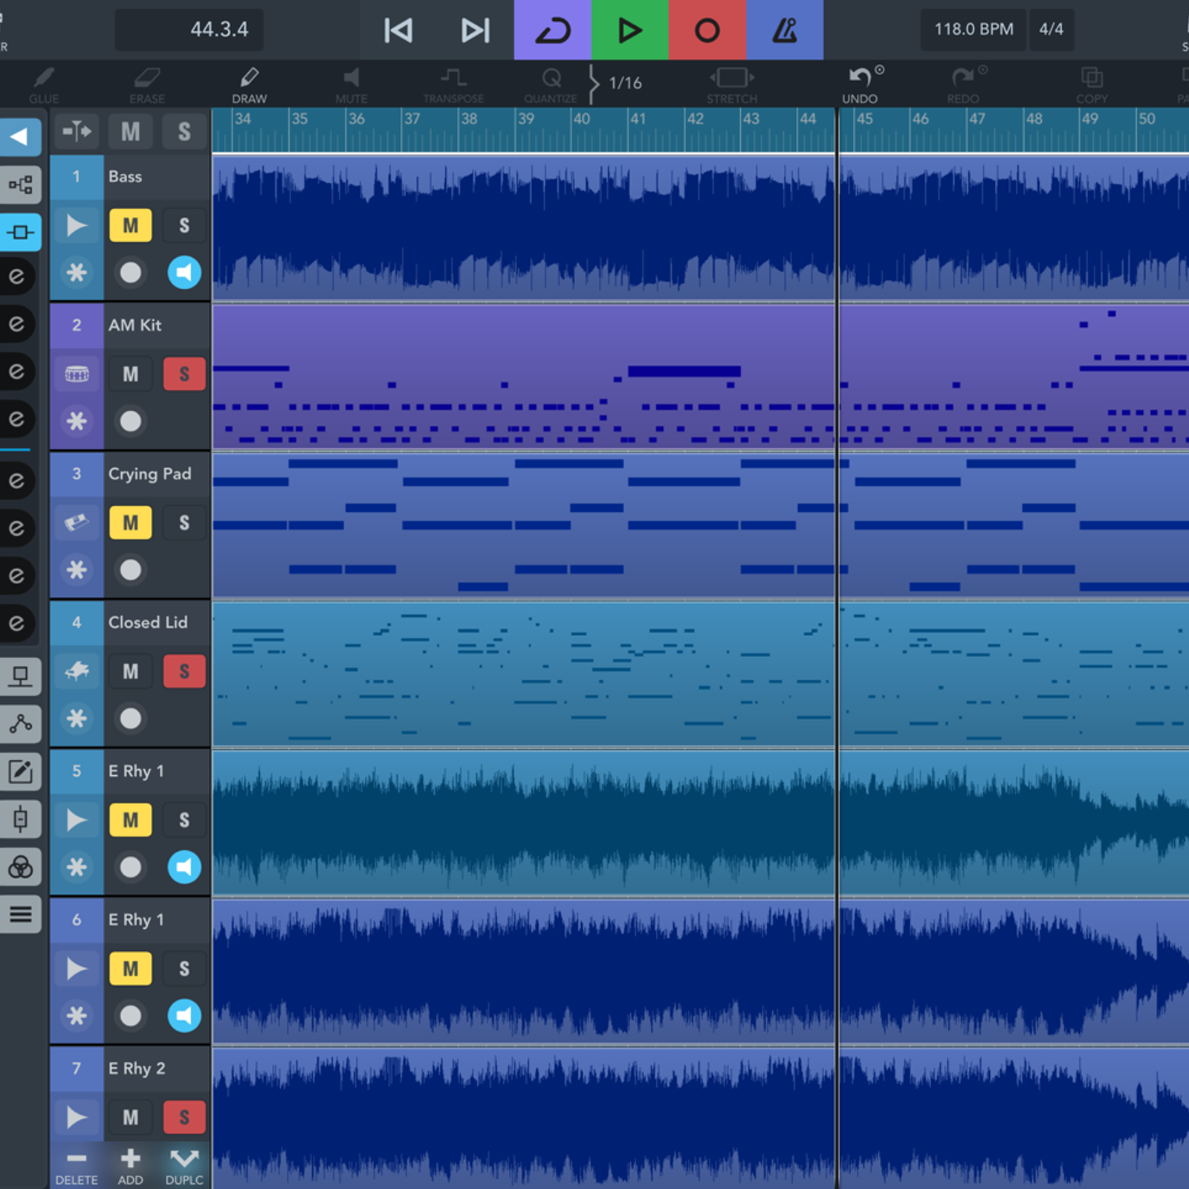Toggle the purple cycle loop button

coord(553,30)
